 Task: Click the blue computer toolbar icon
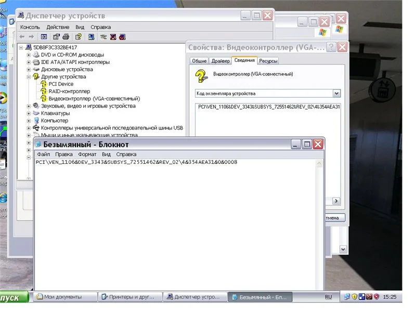tap(91, 37)
